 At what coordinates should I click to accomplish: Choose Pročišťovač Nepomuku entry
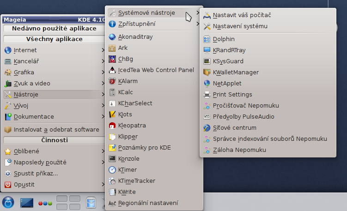coord(268,105)
